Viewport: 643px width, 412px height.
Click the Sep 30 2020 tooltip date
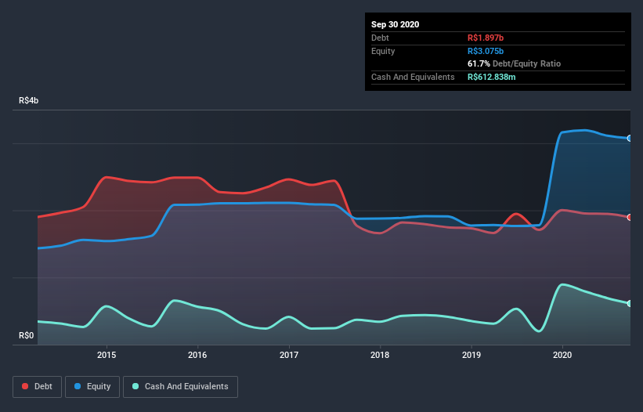(396, 24)
